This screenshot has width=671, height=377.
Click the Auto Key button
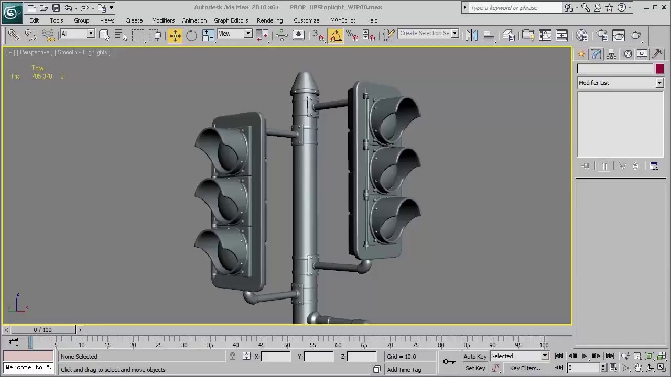(x=475, y=357)
